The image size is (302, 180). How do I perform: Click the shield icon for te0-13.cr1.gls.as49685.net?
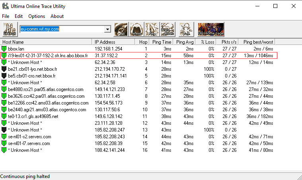pos(4,116)
